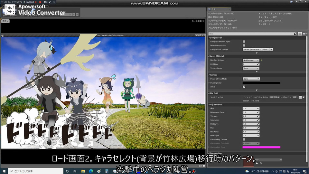
Task: Open the 表示 view dropdown in viewport
Action: (x=5, y=21)
